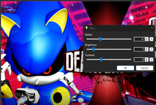
Task: Close the Glow dialog with X
Action: click(x=152, y=28)
